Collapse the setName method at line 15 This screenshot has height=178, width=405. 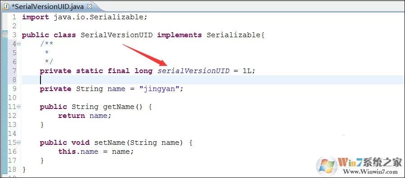coord(19,142)
